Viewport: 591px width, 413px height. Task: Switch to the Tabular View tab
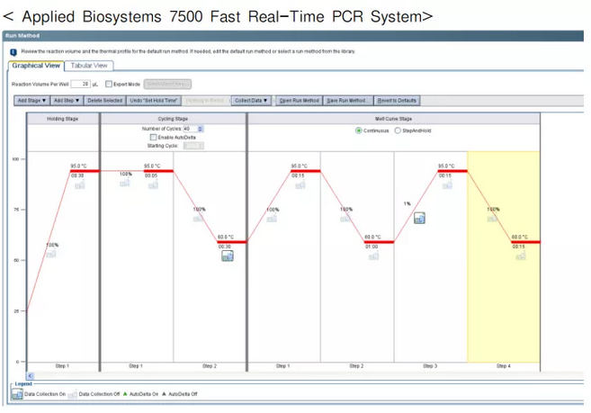coord(89,66)
